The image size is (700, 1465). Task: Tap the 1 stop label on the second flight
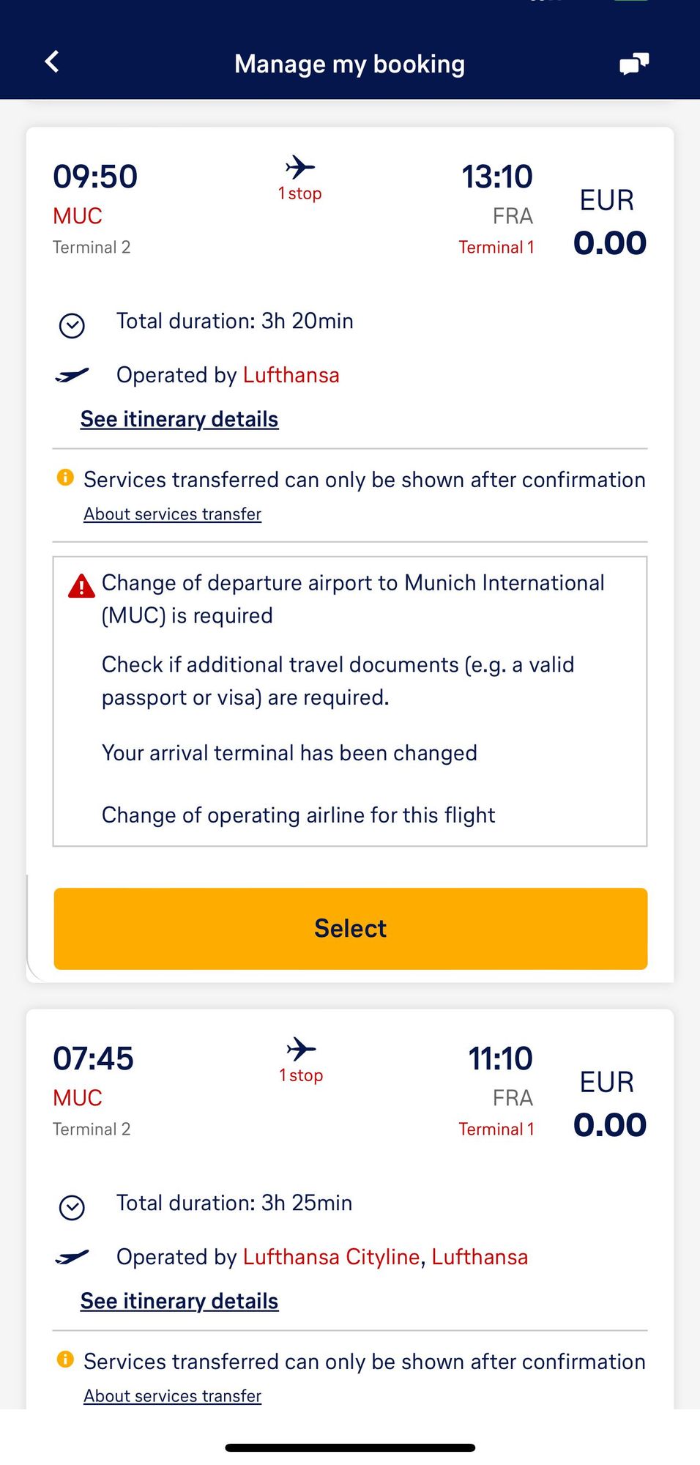click(x=301, y=1075)
